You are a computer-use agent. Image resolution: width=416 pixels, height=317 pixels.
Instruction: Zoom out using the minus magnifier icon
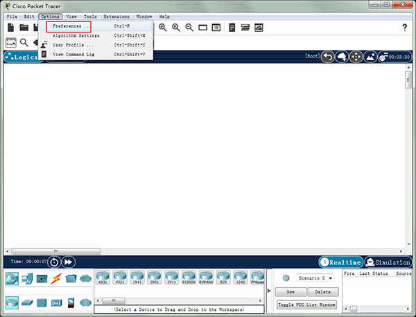click(x=189, y=28)
